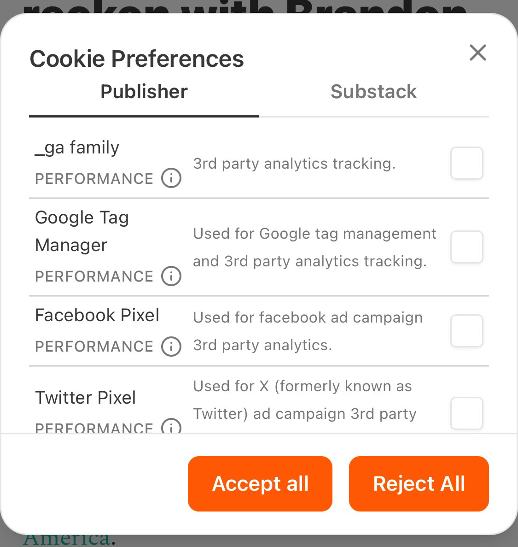This screenshot has height=547, width=518.
Task: Check the Facebook Pixel checkbox
Action: tap(466, 331)
